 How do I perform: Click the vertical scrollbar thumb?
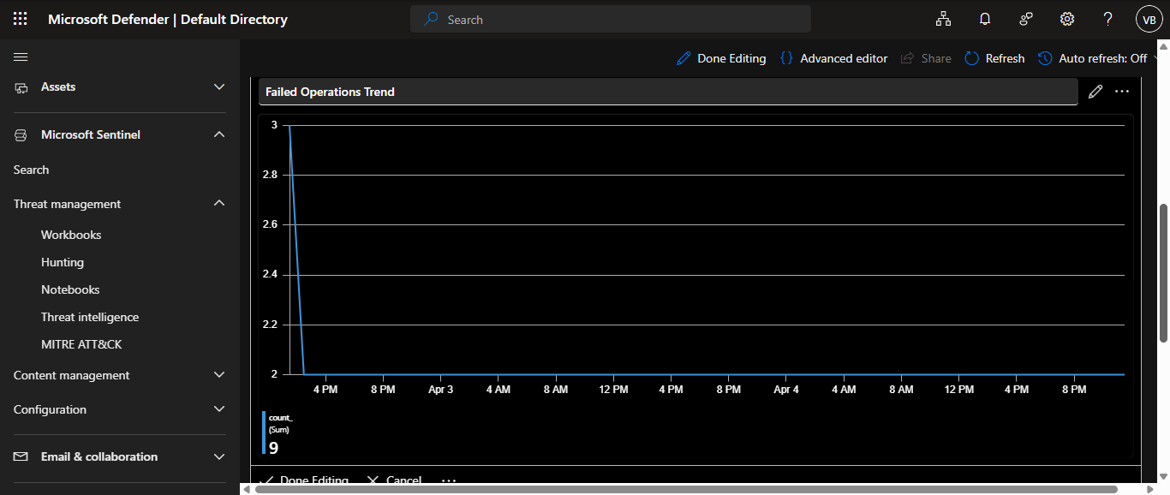[x=1163, y=272]
